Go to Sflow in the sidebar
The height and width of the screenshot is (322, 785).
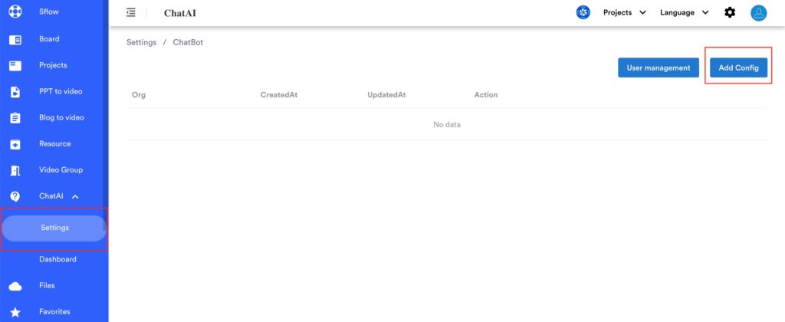(49, 11)
